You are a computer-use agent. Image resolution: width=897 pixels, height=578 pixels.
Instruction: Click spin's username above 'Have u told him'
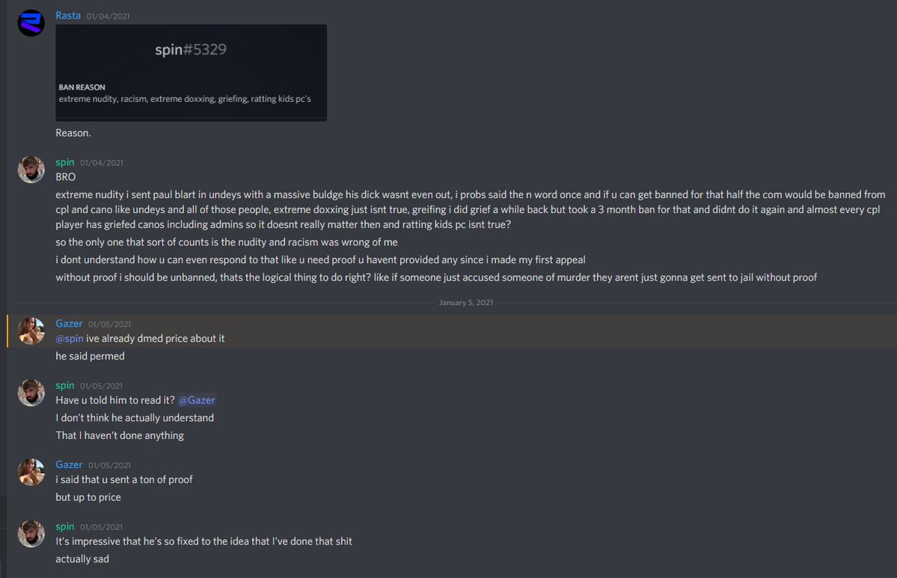point(65,385)
